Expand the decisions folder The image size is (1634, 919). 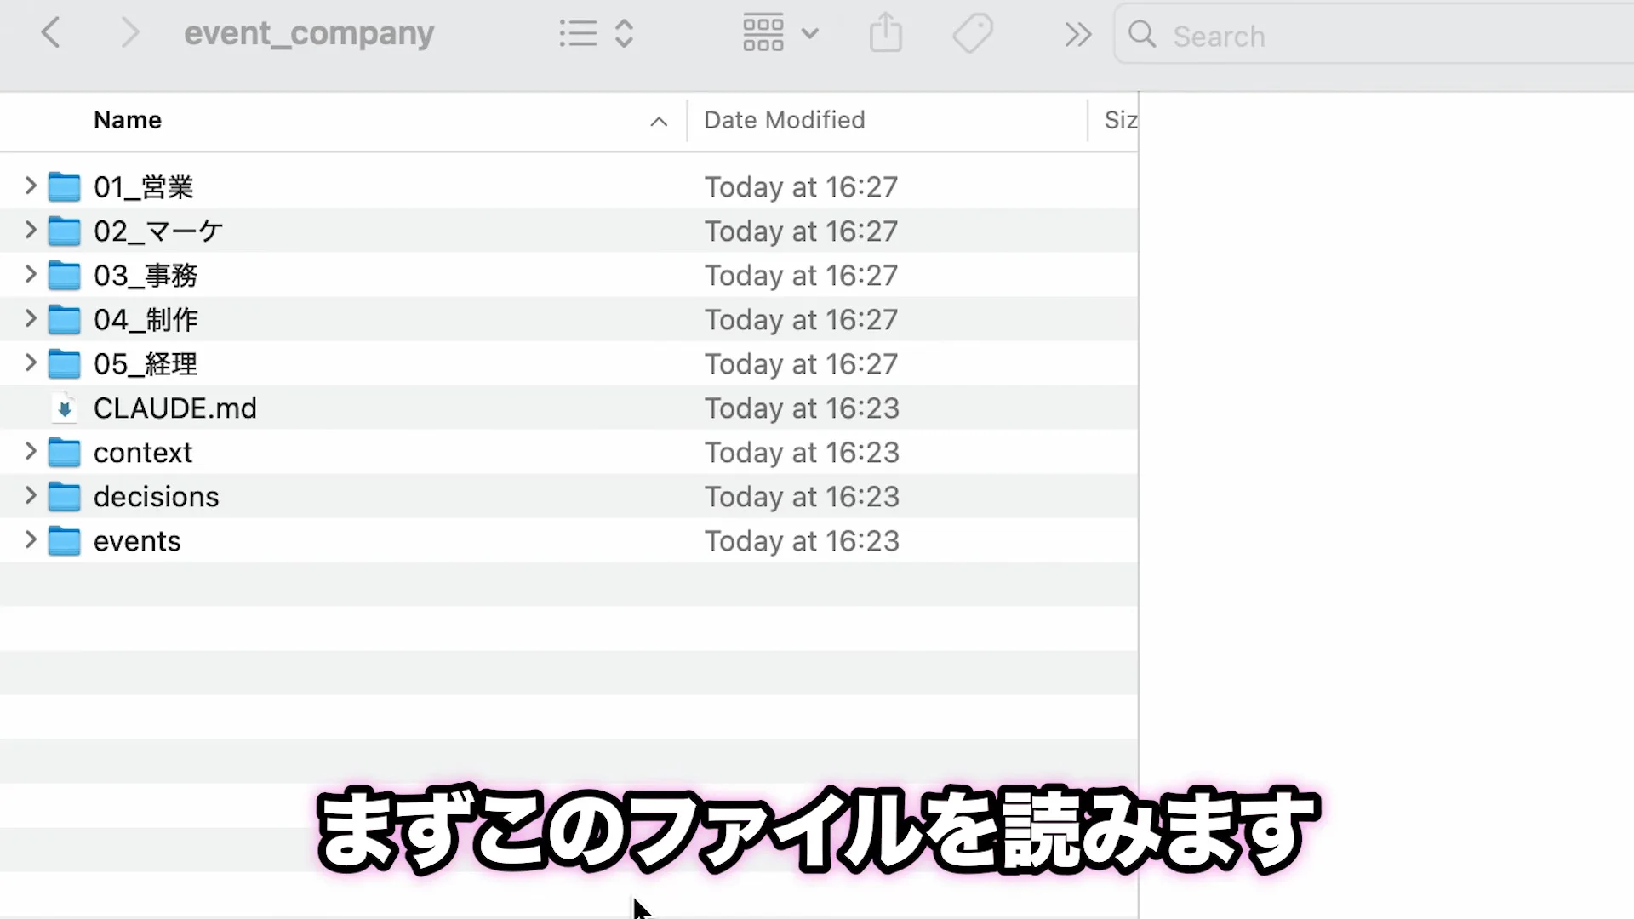[30, 495]
